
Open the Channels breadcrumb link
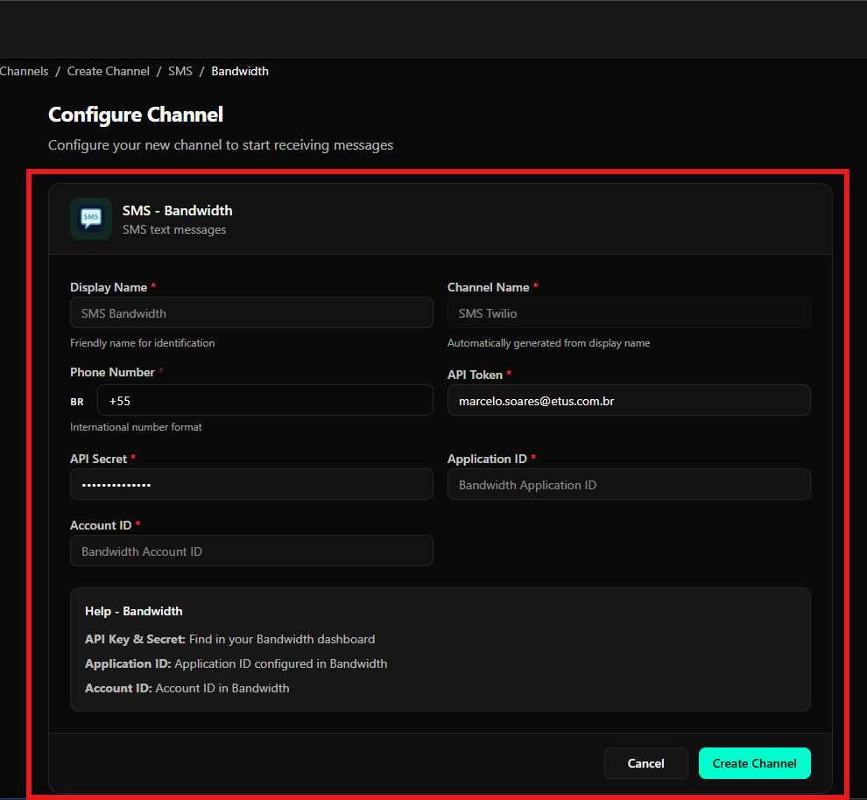click(24, 71)
